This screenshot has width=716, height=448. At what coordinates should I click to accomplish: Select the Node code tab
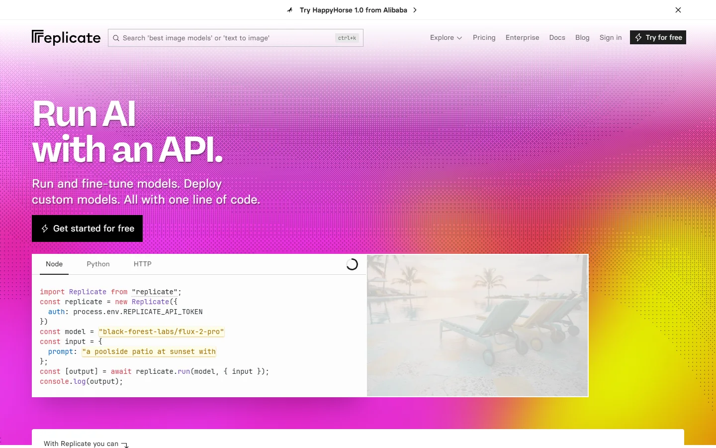pos(54,264)
